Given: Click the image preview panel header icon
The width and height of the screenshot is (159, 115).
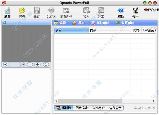Looking at the screenshot, I should [4, 22].
